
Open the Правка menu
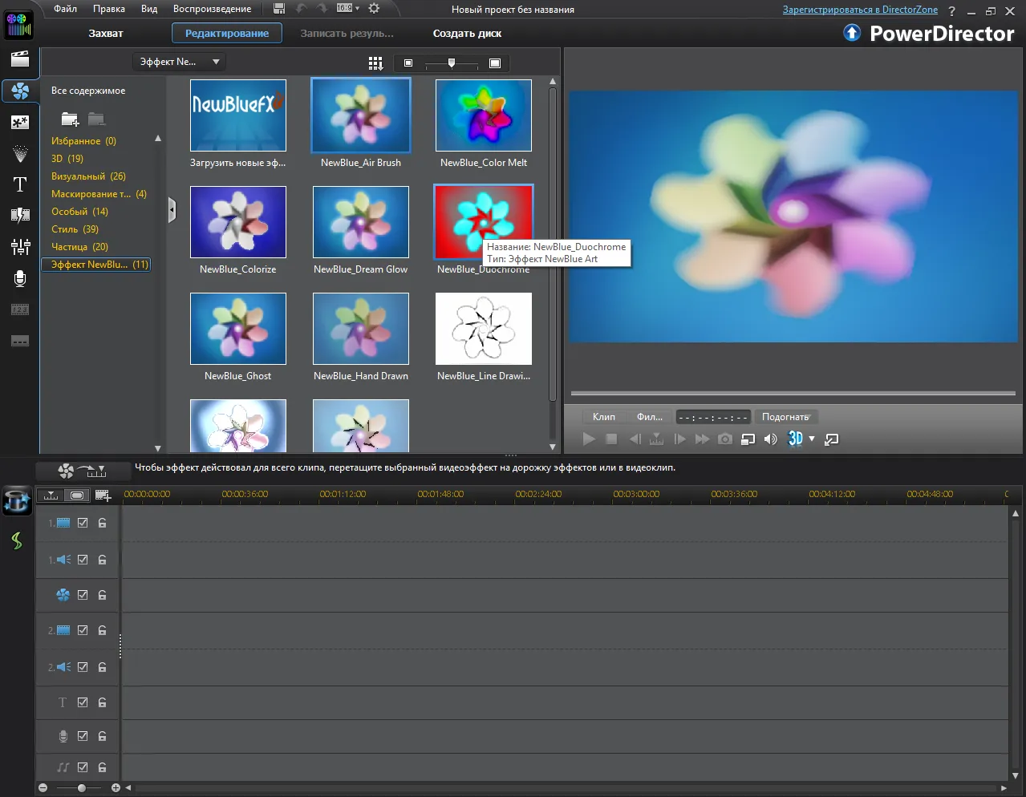point(109,9)
